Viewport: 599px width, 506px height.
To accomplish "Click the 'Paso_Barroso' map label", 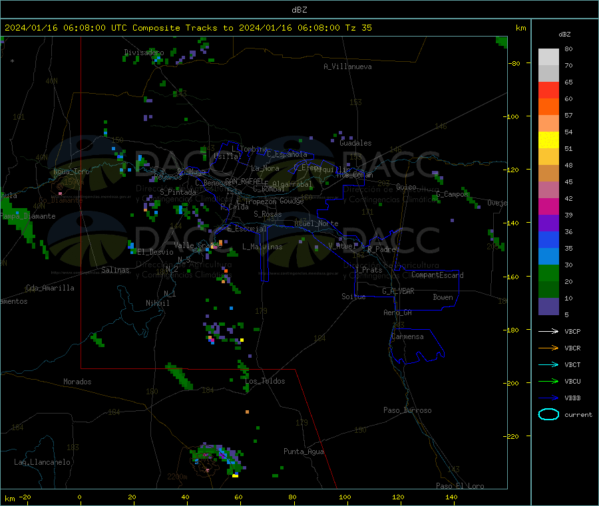I will pos(407,411).
